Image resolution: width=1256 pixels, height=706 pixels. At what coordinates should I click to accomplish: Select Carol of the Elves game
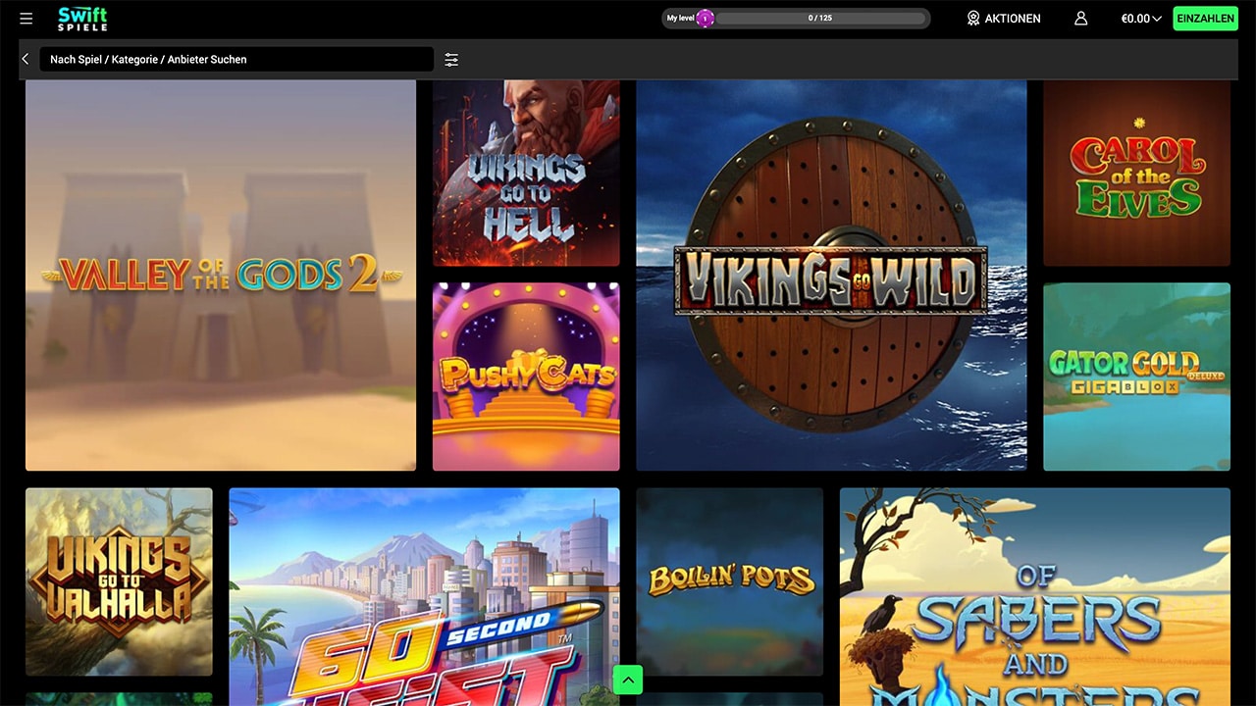click(1136, 174)
